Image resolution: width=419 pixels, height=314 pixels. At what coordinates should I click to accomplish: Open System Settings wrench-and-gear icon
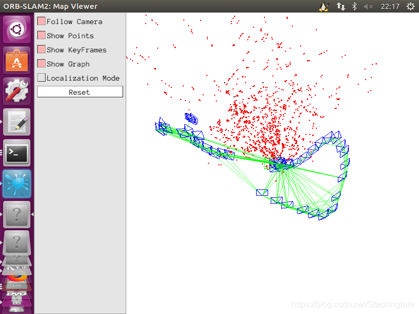click(17, 91)
